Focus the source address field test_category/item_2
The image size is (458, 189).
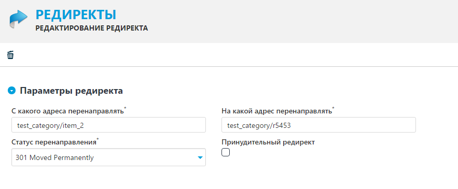tap(108, 125)
